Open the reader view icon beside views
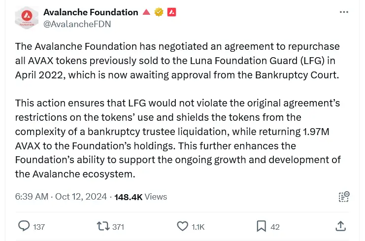Image resolution: width=365 pixels, height=241 pixels. coord(344,197)
